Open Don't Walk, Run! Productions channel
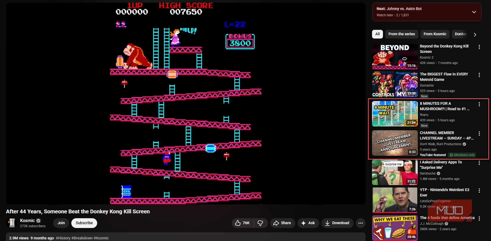This screenshot has width=491, height=241. pyautogui.click(x=440, y=144)
